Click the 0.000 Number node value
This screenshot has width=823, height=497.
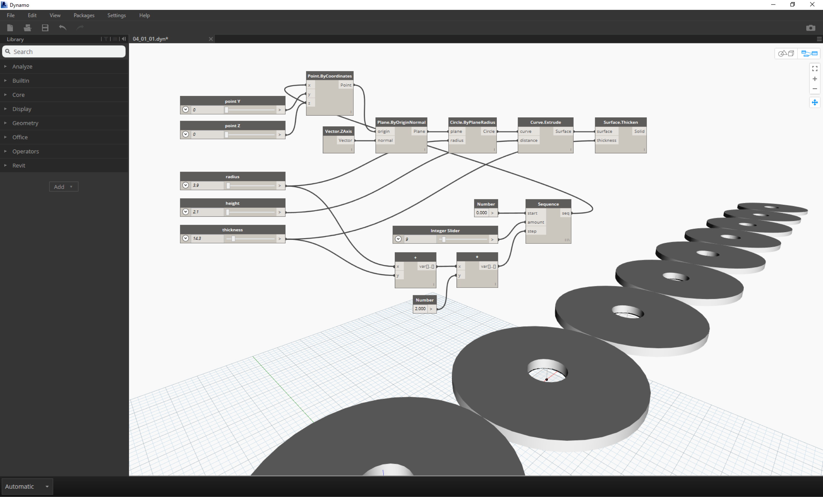(x=482, y=213)
